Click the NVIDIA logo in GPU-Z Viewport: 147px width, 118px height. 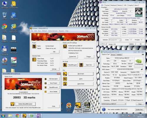pos(138,62)
